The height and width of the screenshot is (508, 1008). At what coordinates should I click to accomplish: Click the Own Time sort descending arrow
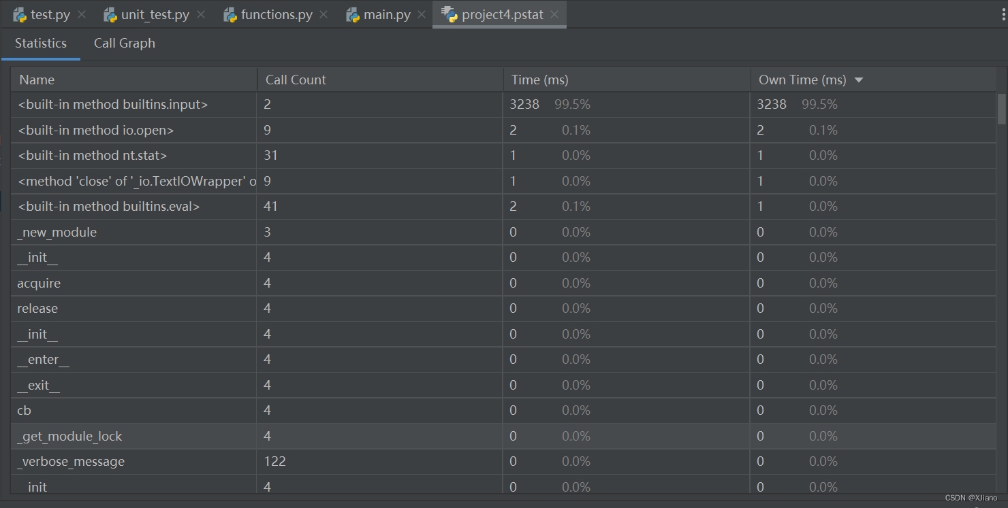(859, 80)
